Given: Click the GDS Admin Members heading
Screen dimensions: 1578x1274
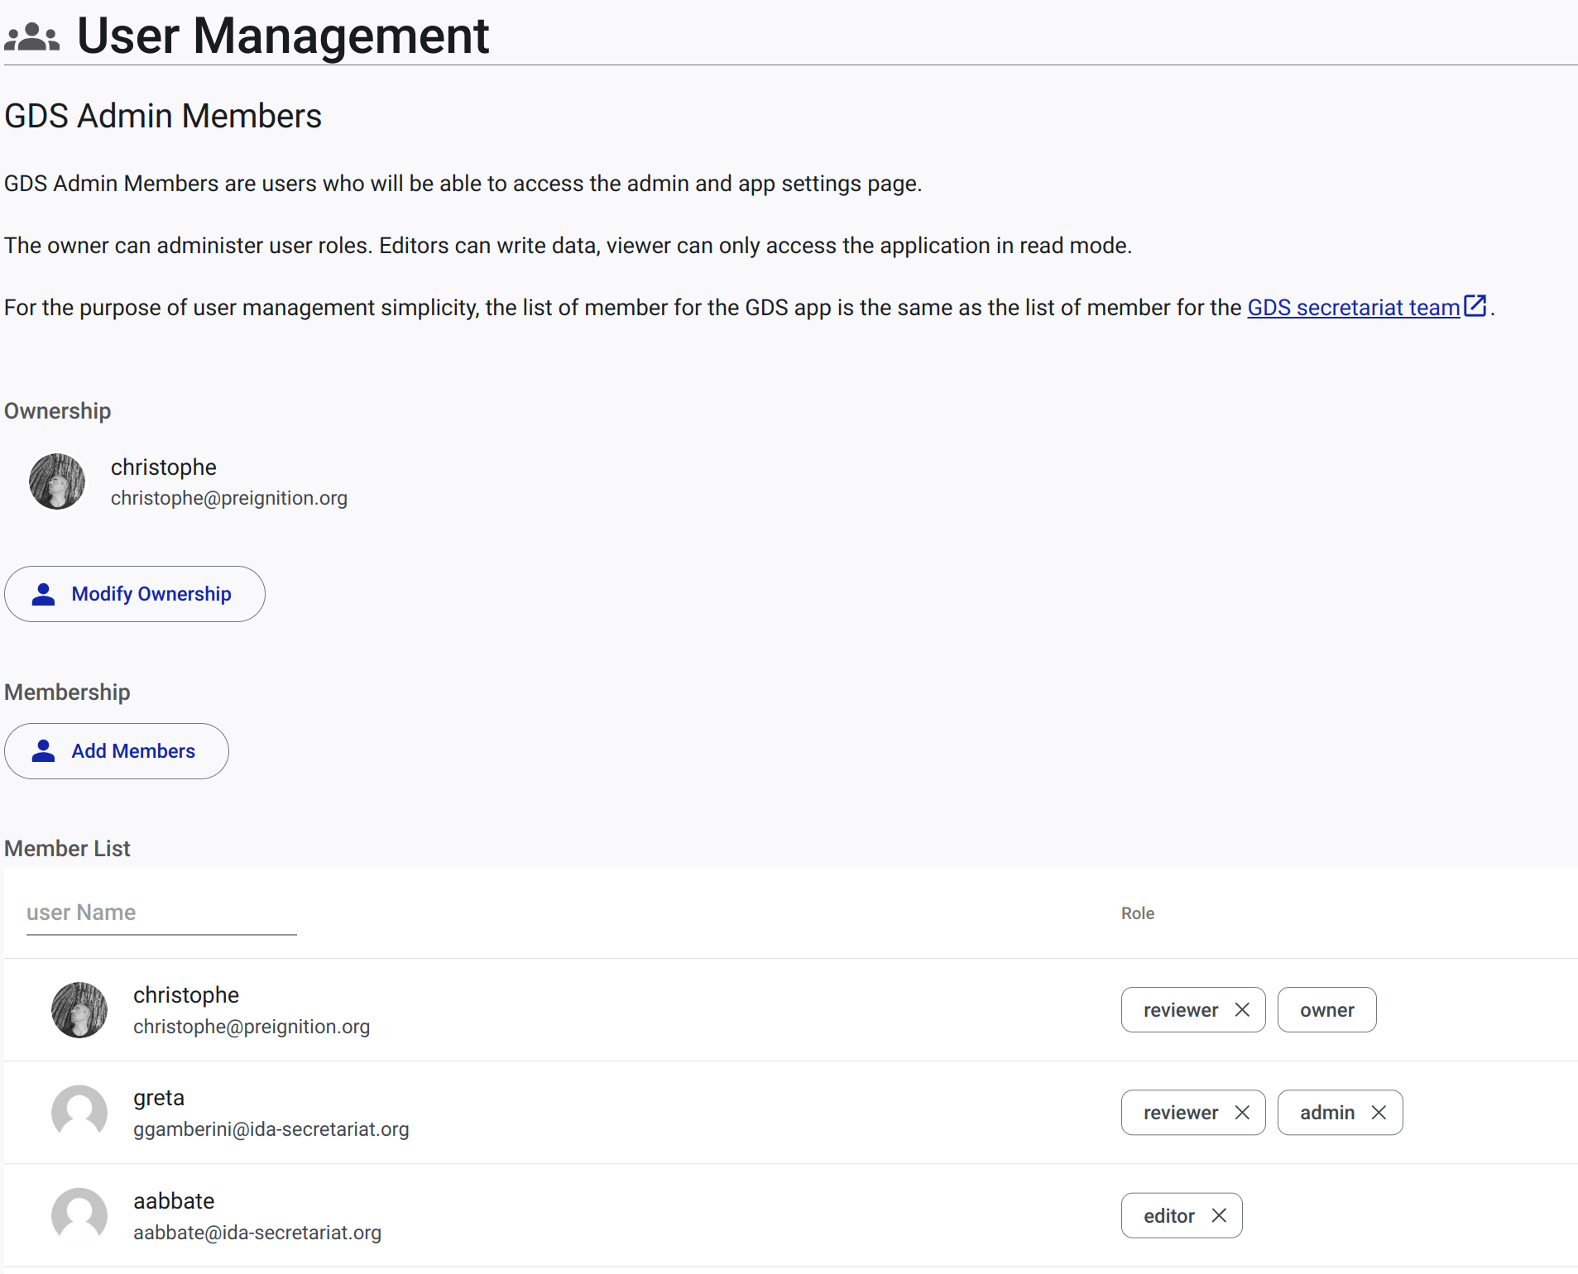Looking at the screenshot, I should 163,116.
